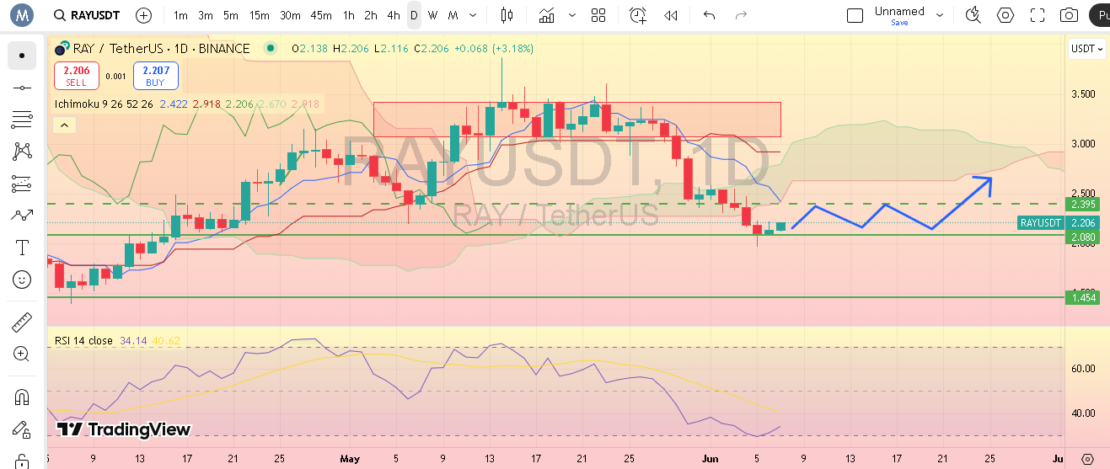Open the patterns drawing tools
Image resolution: width=1110 pixels, height=469 pixels.
pyautogui.click(x=22, y=152)
